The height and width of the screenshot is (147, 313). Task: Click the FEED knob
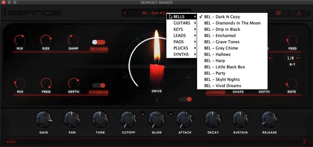pos(292,40)
